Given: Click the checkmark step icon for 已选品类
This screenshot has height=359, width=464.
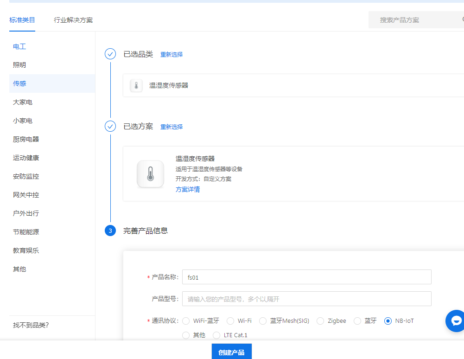Looking at the screenshot, I should [110, 54].
